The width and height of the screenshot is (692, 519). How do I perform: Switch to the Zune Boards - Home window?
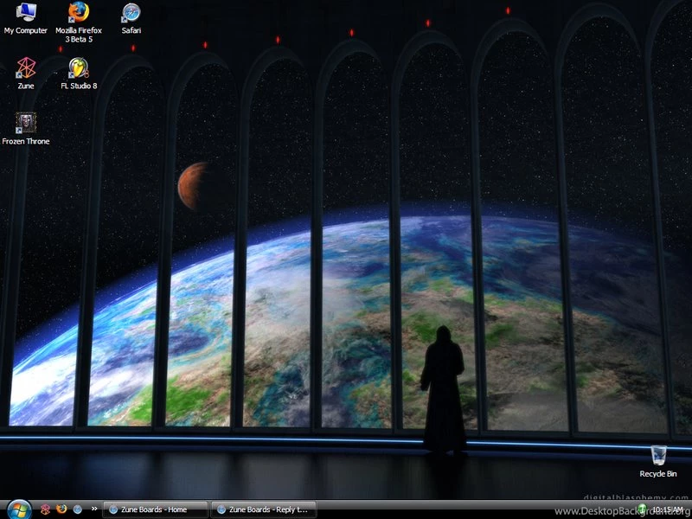pos(156,509)
